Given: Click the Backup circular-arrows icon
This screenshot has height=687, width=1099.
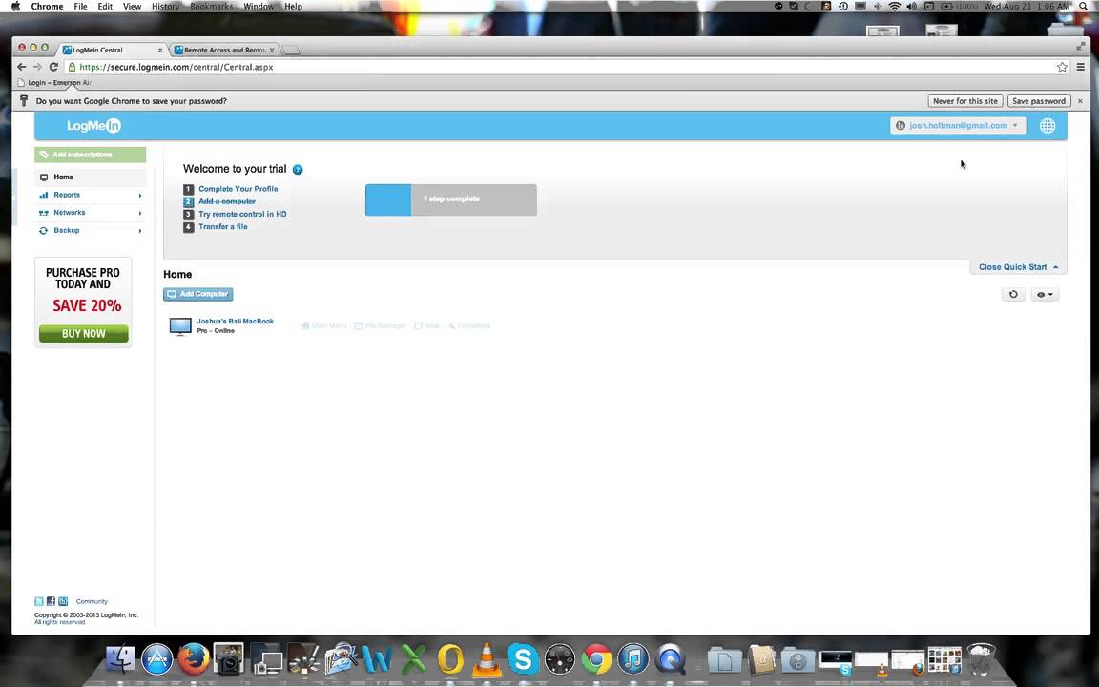Looking at the screenshot, I should tap(44, 231).
